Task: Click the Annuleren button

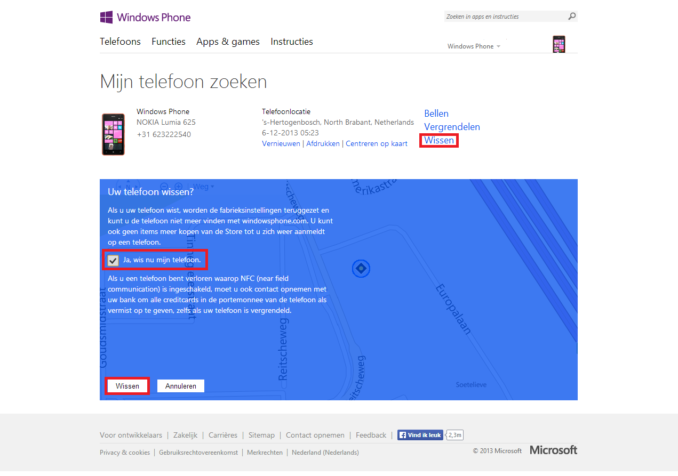Action: [181, 386]
